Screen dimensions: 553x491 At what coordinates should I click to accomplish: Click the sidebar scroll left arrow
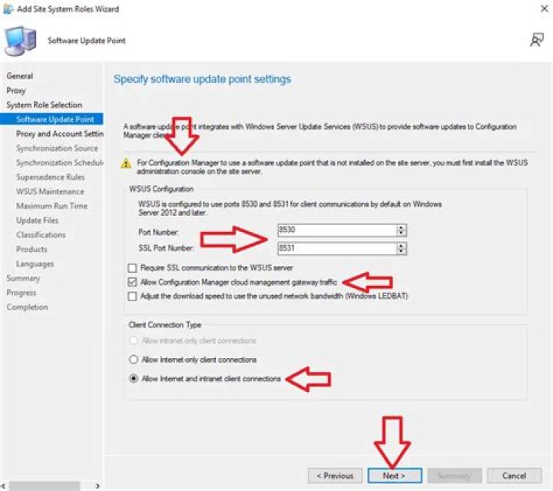[4, 486]
